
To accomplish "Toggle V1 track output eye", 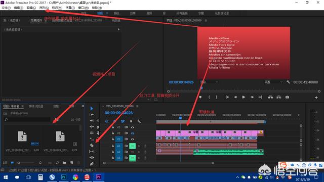I will click(x=132, y=140).
